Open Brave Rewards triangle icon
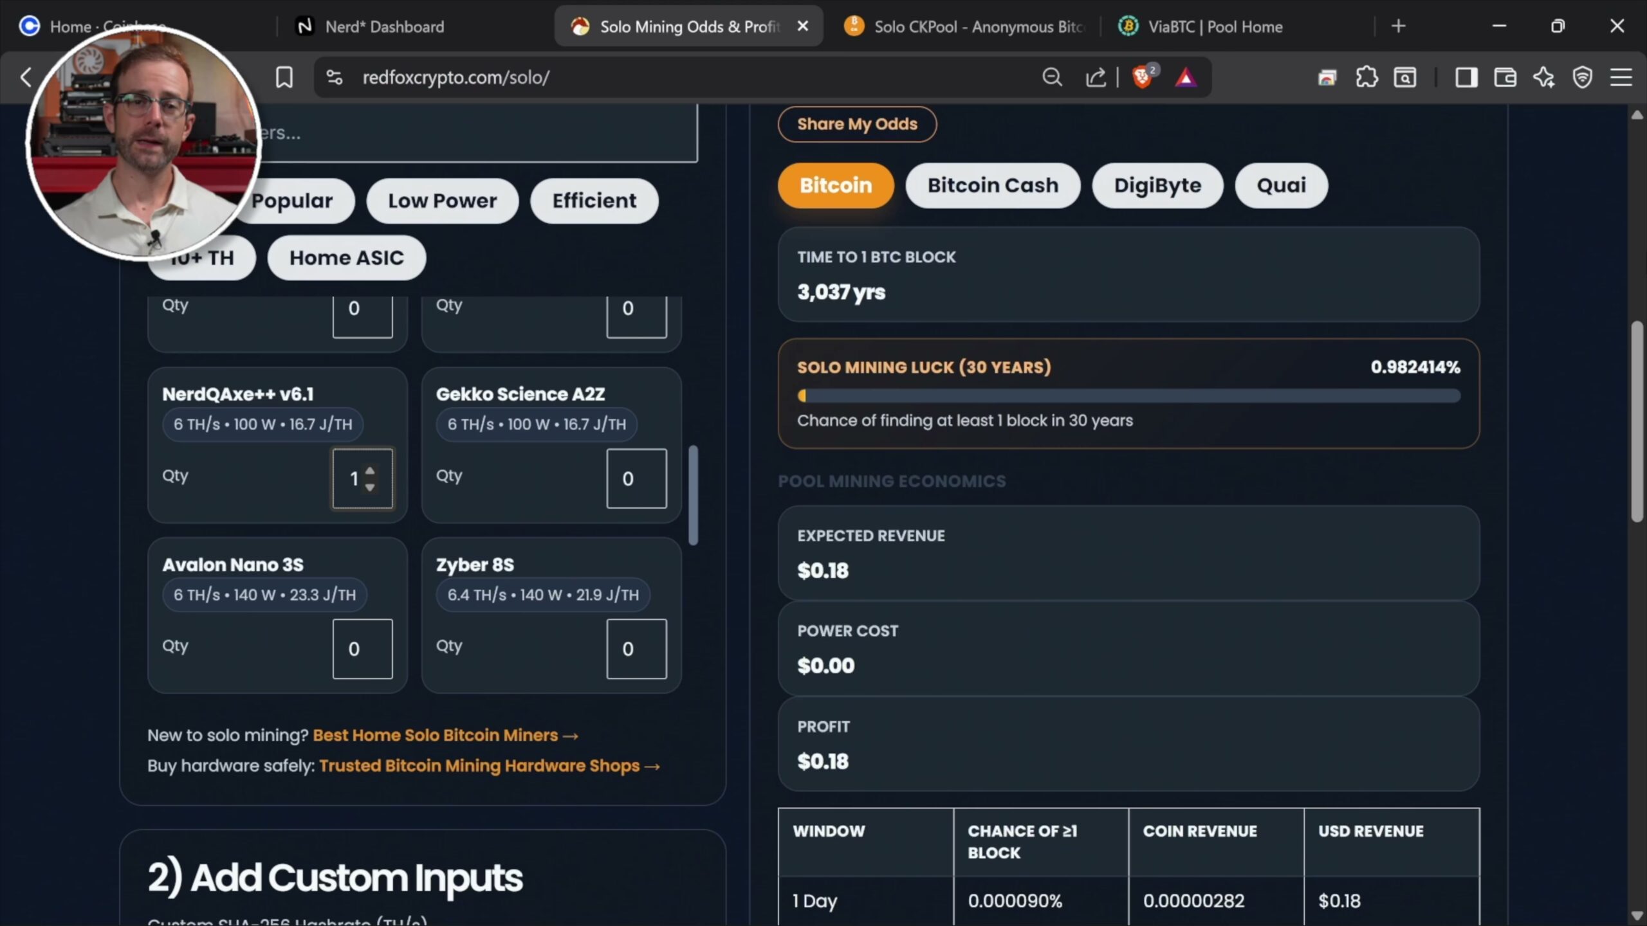This screenshot has width=1647, height=926. pos(1186,78)
